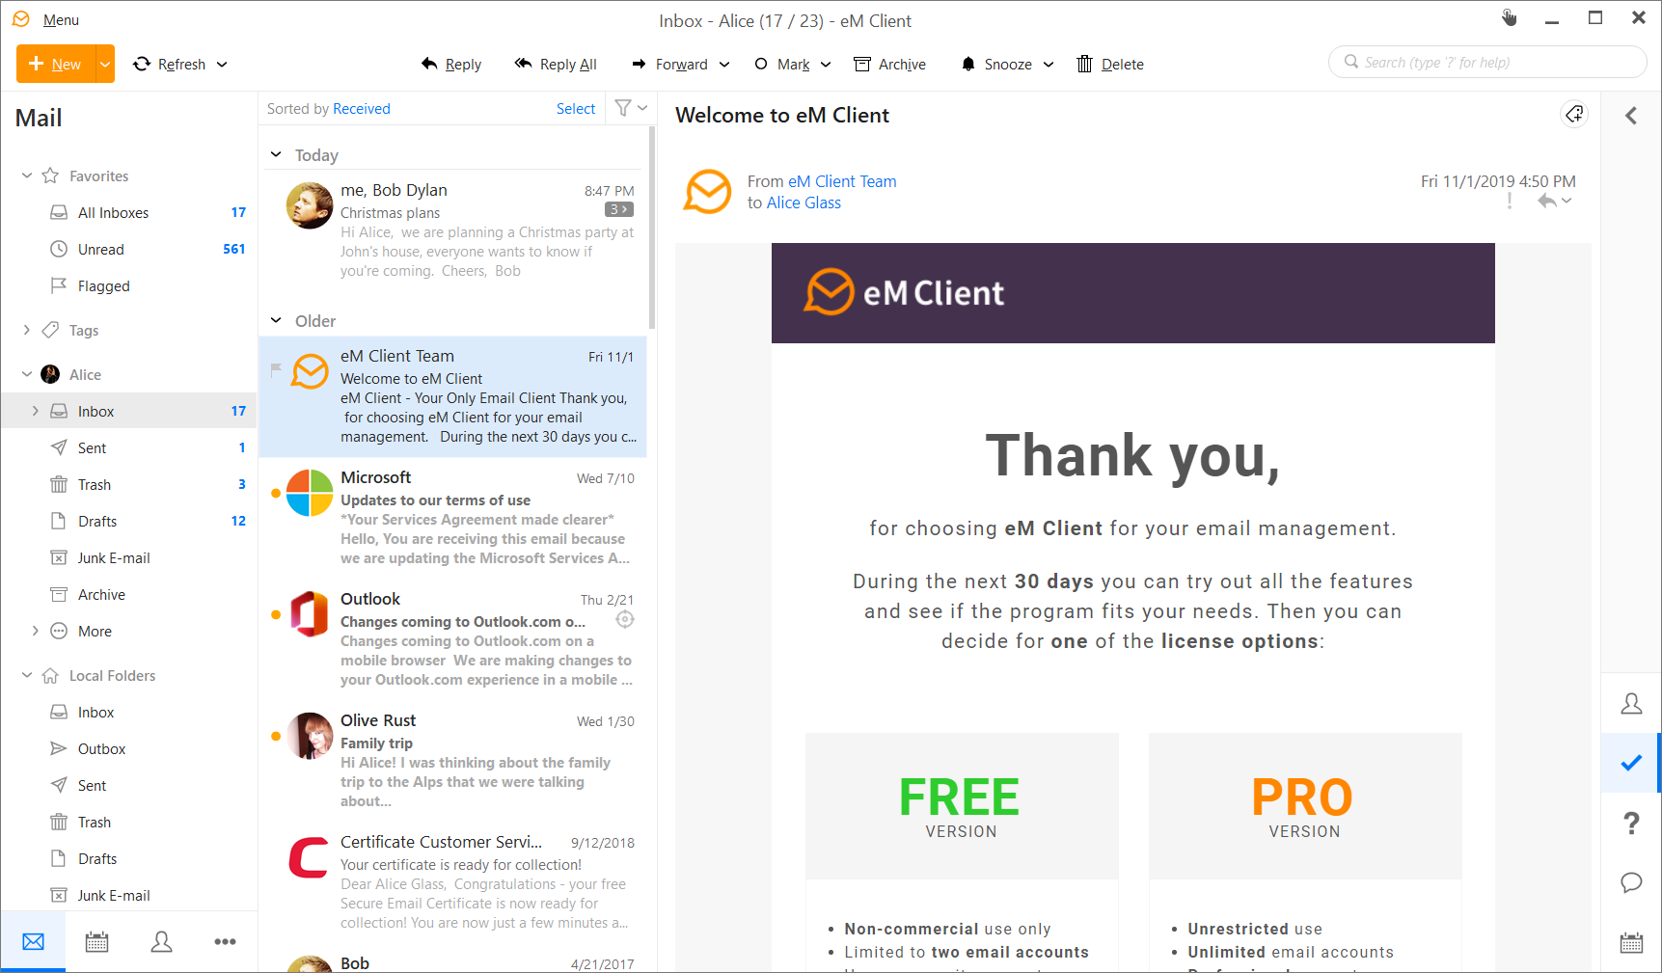Expand the Alice Inbox subfolders
Image resolution: width=1662 pixels, height=973 pixels.
point(36,411)
